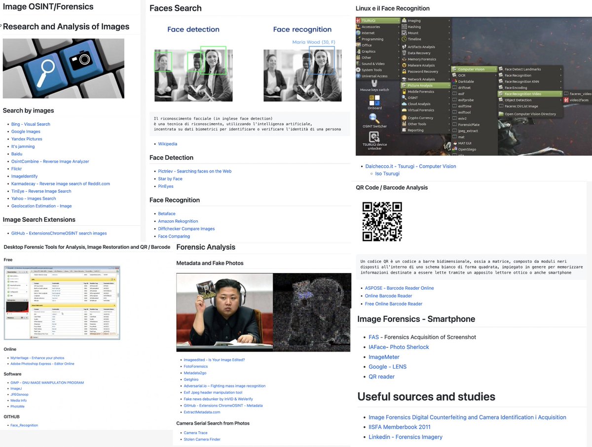Expand the OCR submenu
Viewport: 592px width, 447px height.
tap(474, 75)
